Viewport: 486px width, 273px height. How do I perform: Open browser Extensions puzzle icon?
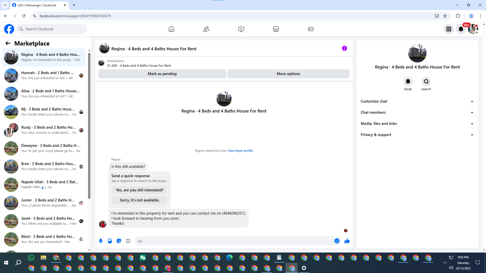click(x=458, y=16)
